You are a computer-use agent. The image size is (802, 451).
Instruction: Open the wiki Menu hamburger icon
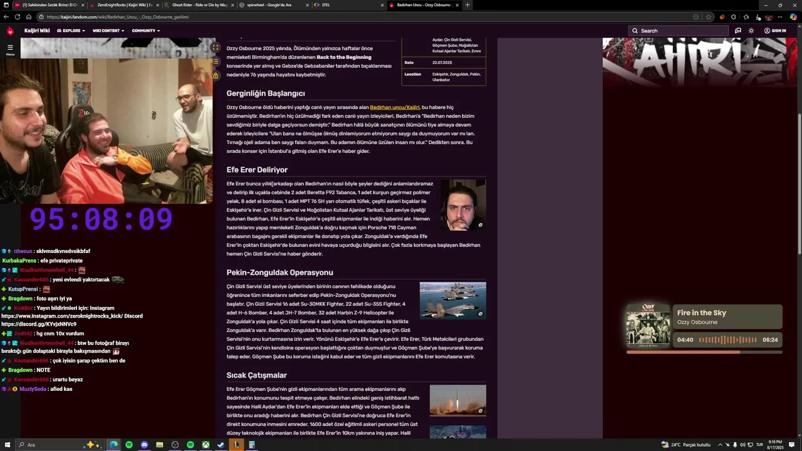[10, 49]
